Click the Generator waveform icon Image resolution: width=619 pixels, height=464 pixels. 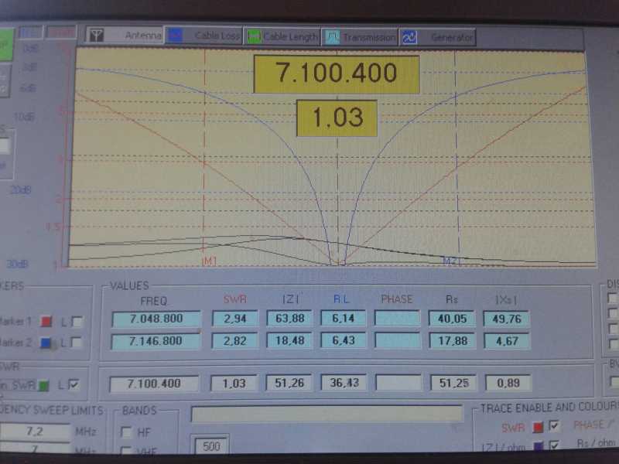tap(410, 36)
